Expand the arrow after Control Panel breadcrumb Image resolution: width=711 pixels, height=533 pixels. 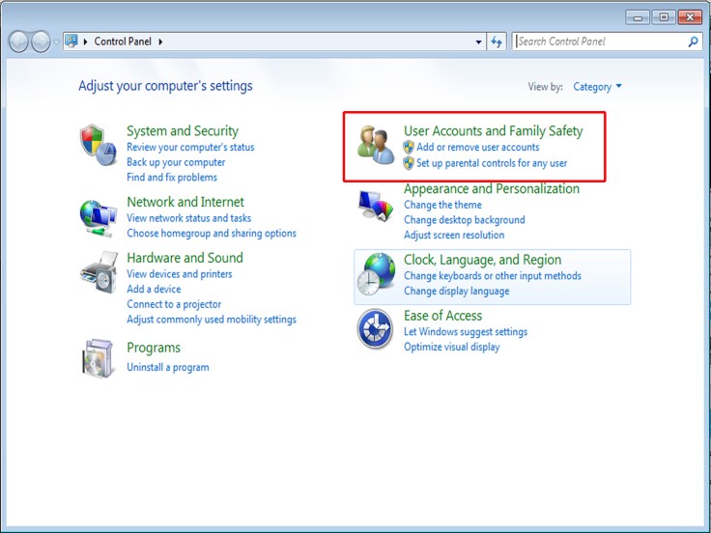(160, 42)
